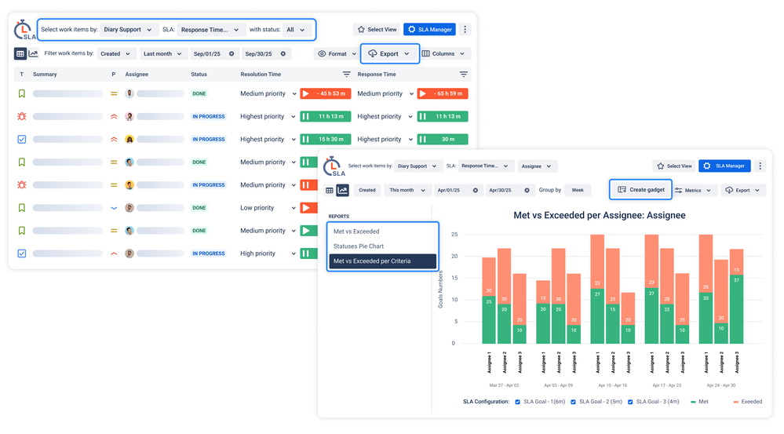Image resolution: width=784 pixels, height=434 pixels.
Task: Click the Resolution Time column filter icon
Action: point(347,74)
